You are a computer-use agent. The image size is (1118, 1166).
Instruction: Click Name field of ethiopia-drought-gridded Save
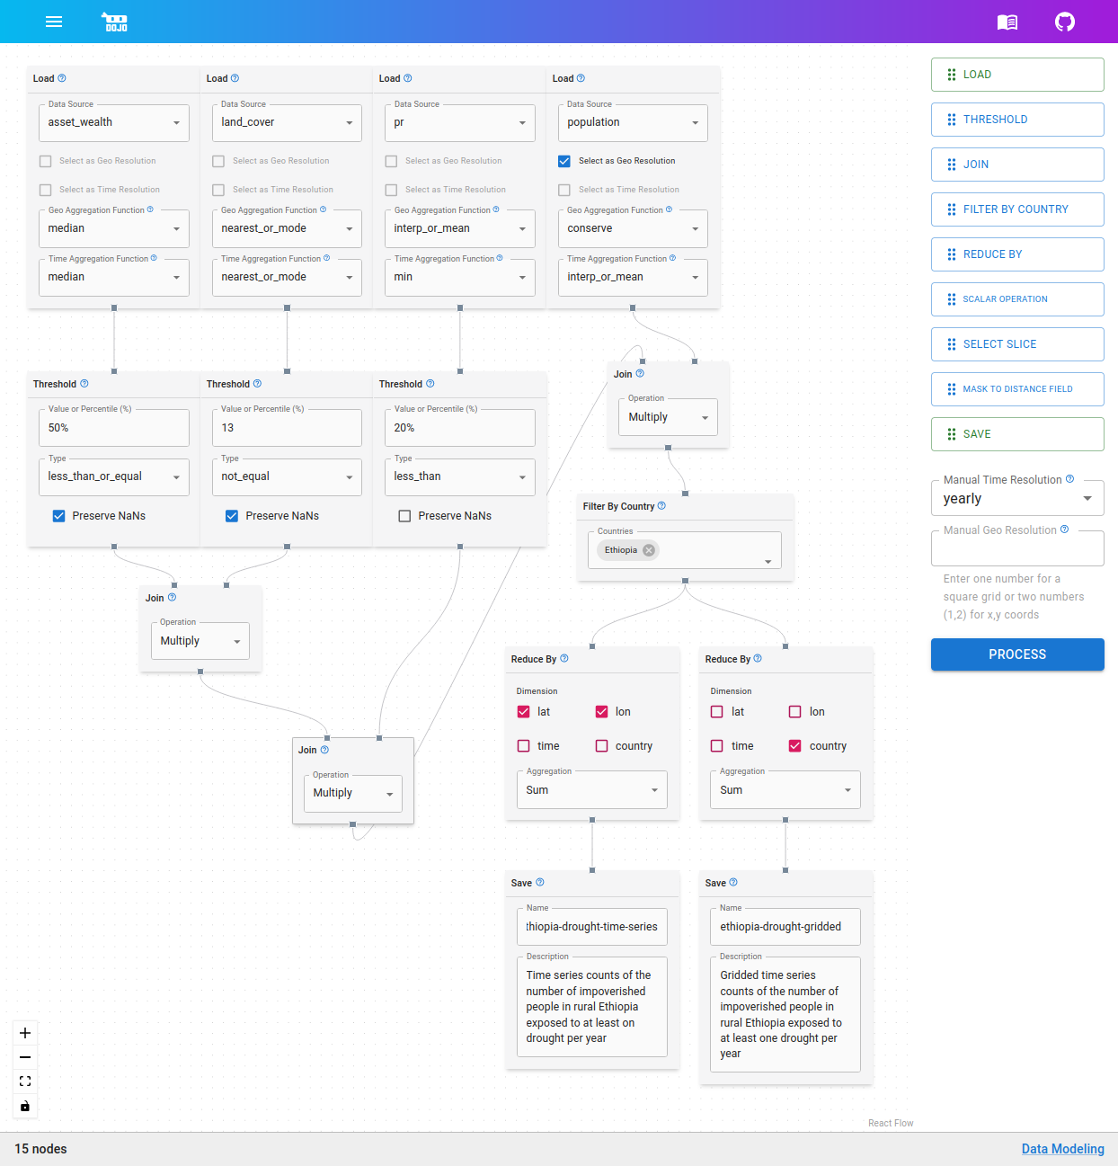785,927
